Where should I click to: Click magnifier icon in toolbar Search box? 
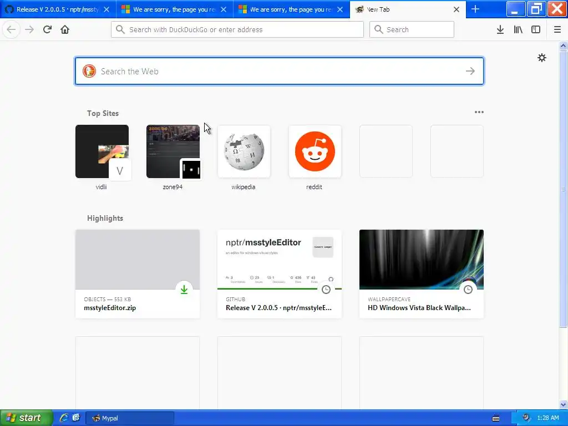(x=378, y=29)
